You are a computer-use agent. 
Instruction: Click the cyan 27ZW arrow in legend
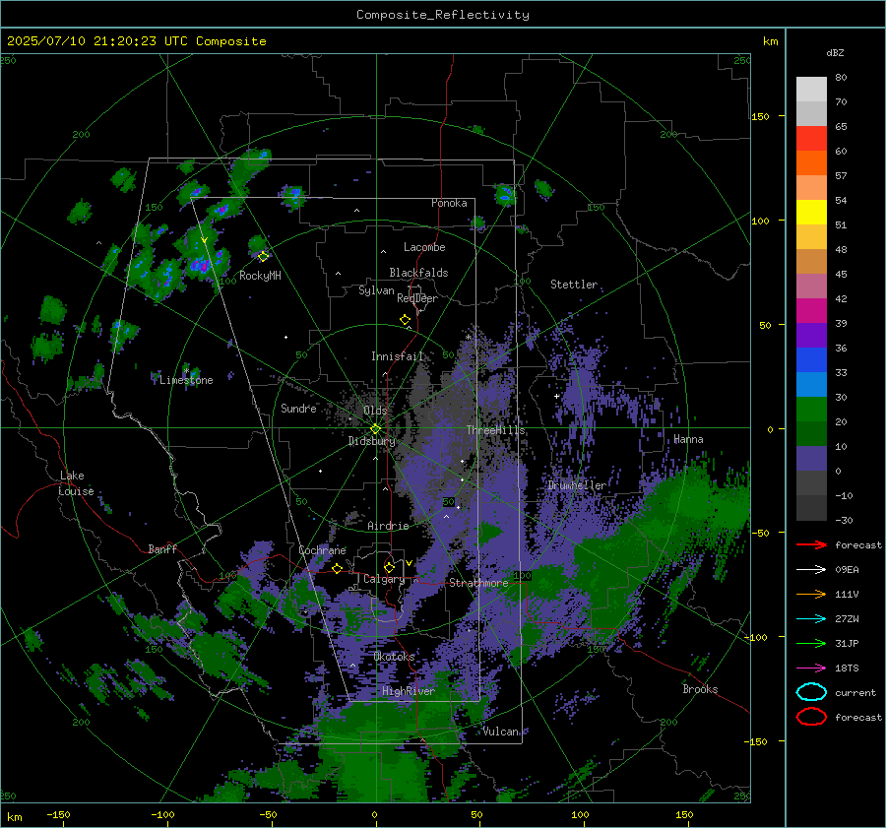811,619
